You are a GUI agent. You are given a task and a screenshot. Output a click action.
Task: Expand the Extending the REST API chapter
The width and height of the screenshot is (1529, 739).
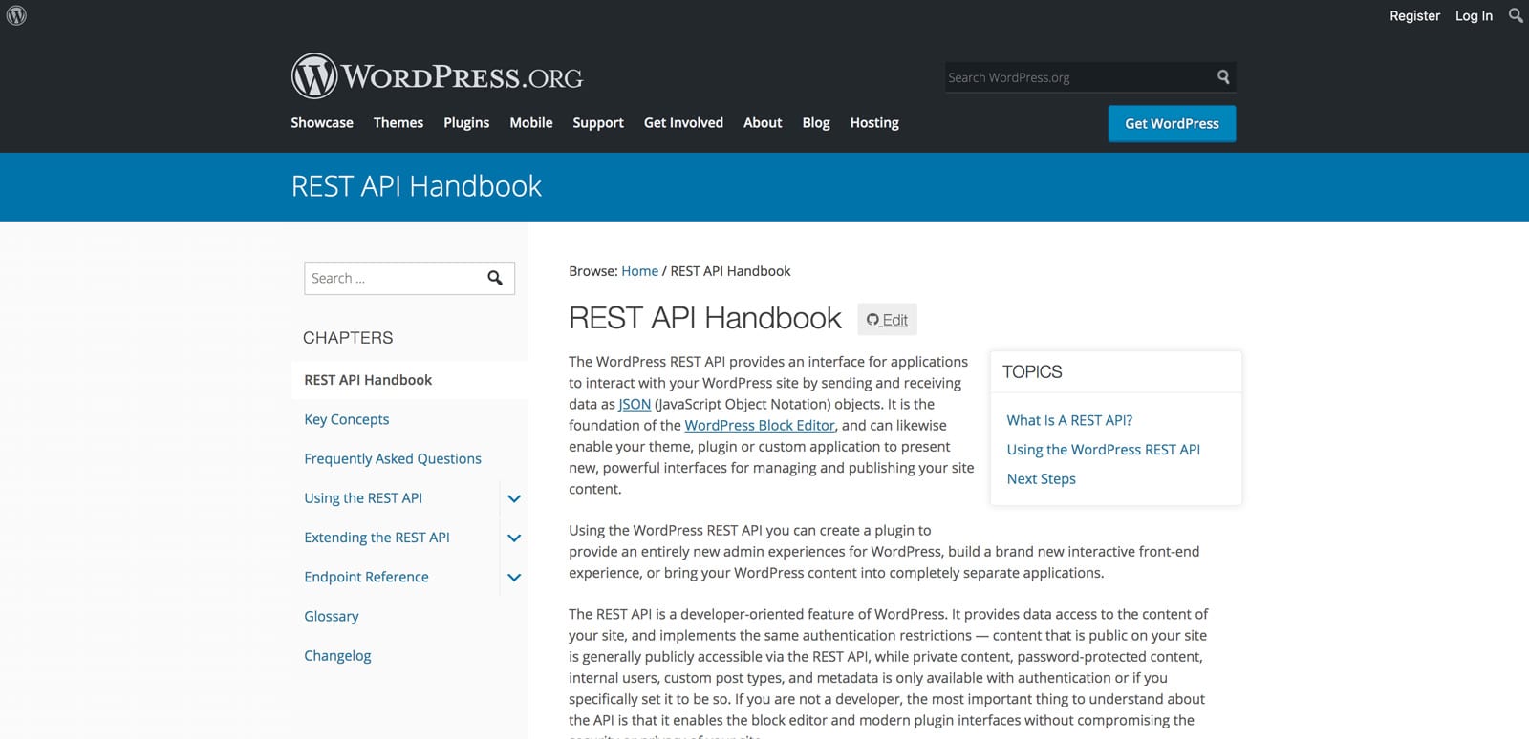514,538
